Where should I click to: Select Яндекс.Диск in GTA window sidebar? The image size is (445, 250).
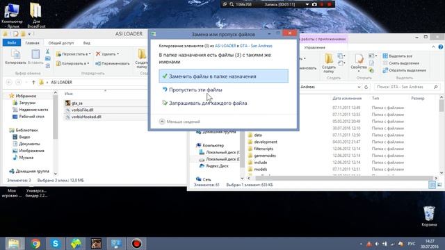pyautogui.click(x=214, y=166)
